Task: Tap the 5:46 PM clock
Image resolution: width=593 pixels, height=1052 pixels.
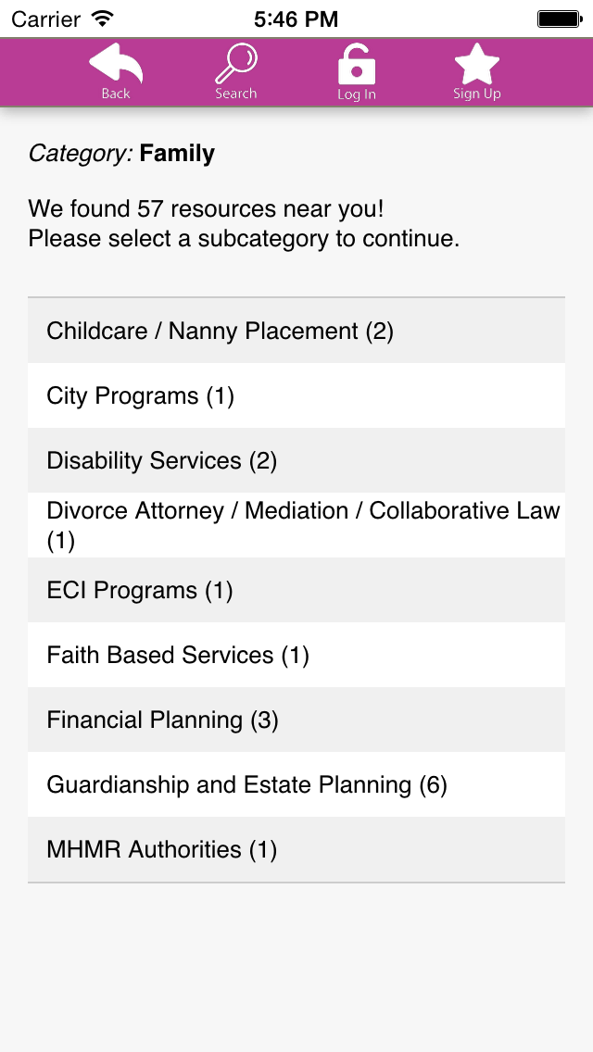Action: [x=296, y=19]
